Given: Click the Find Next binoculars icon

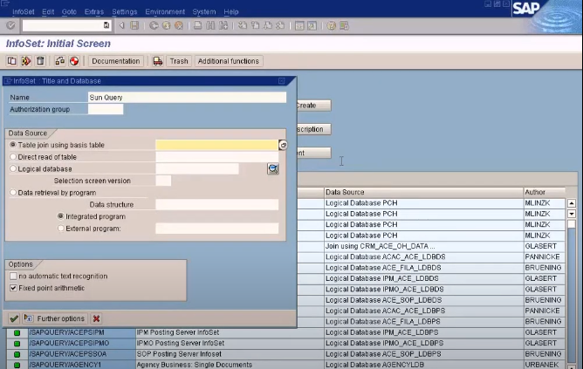Looking at the screenshot, I should (223, 25).
